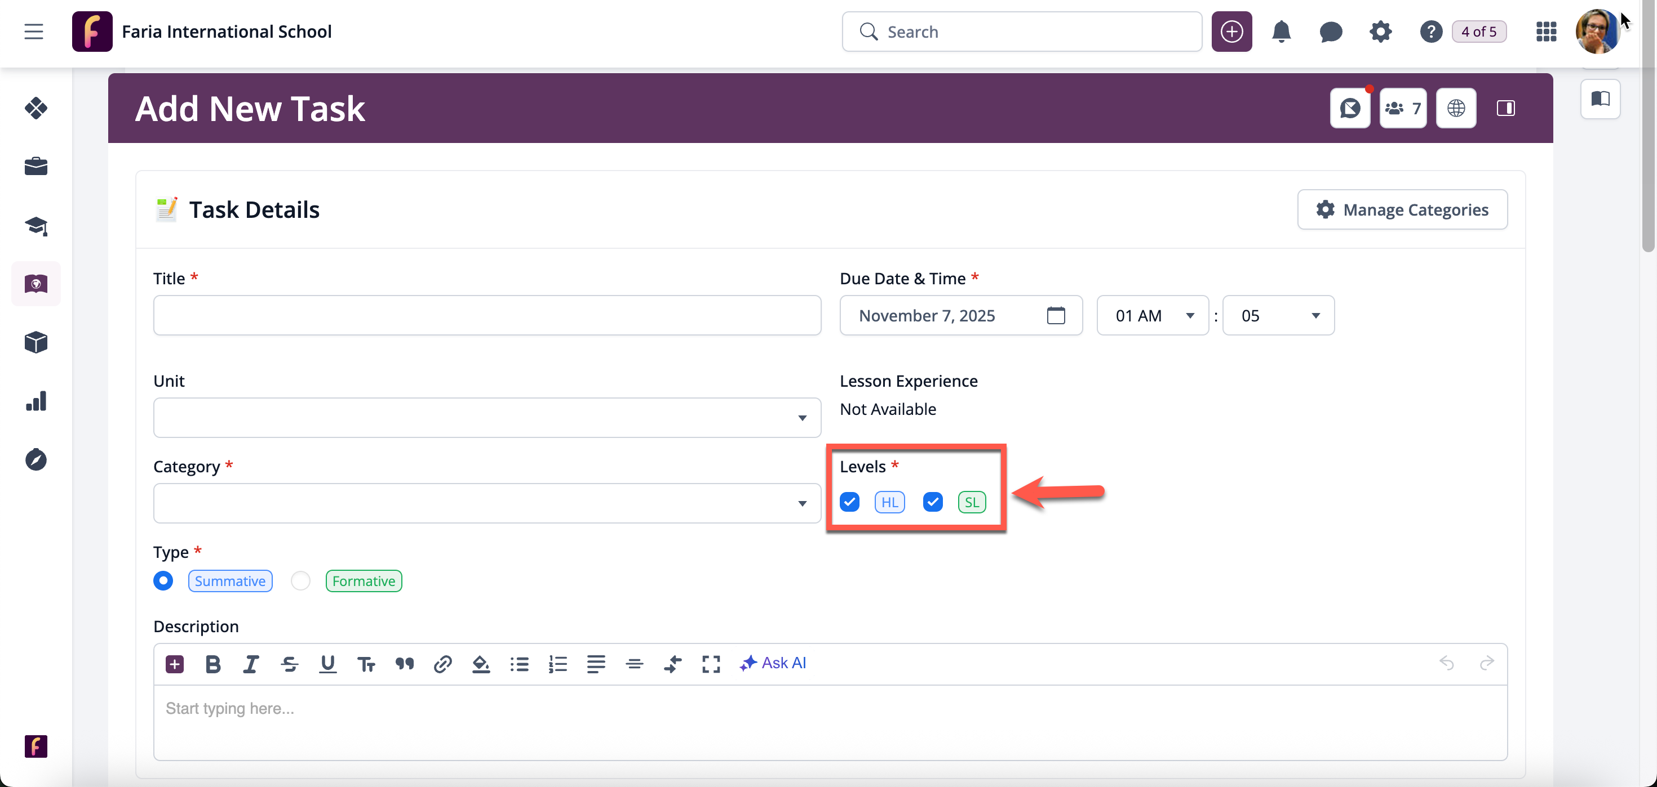Redo the last edit

(x=1486, y=663)
